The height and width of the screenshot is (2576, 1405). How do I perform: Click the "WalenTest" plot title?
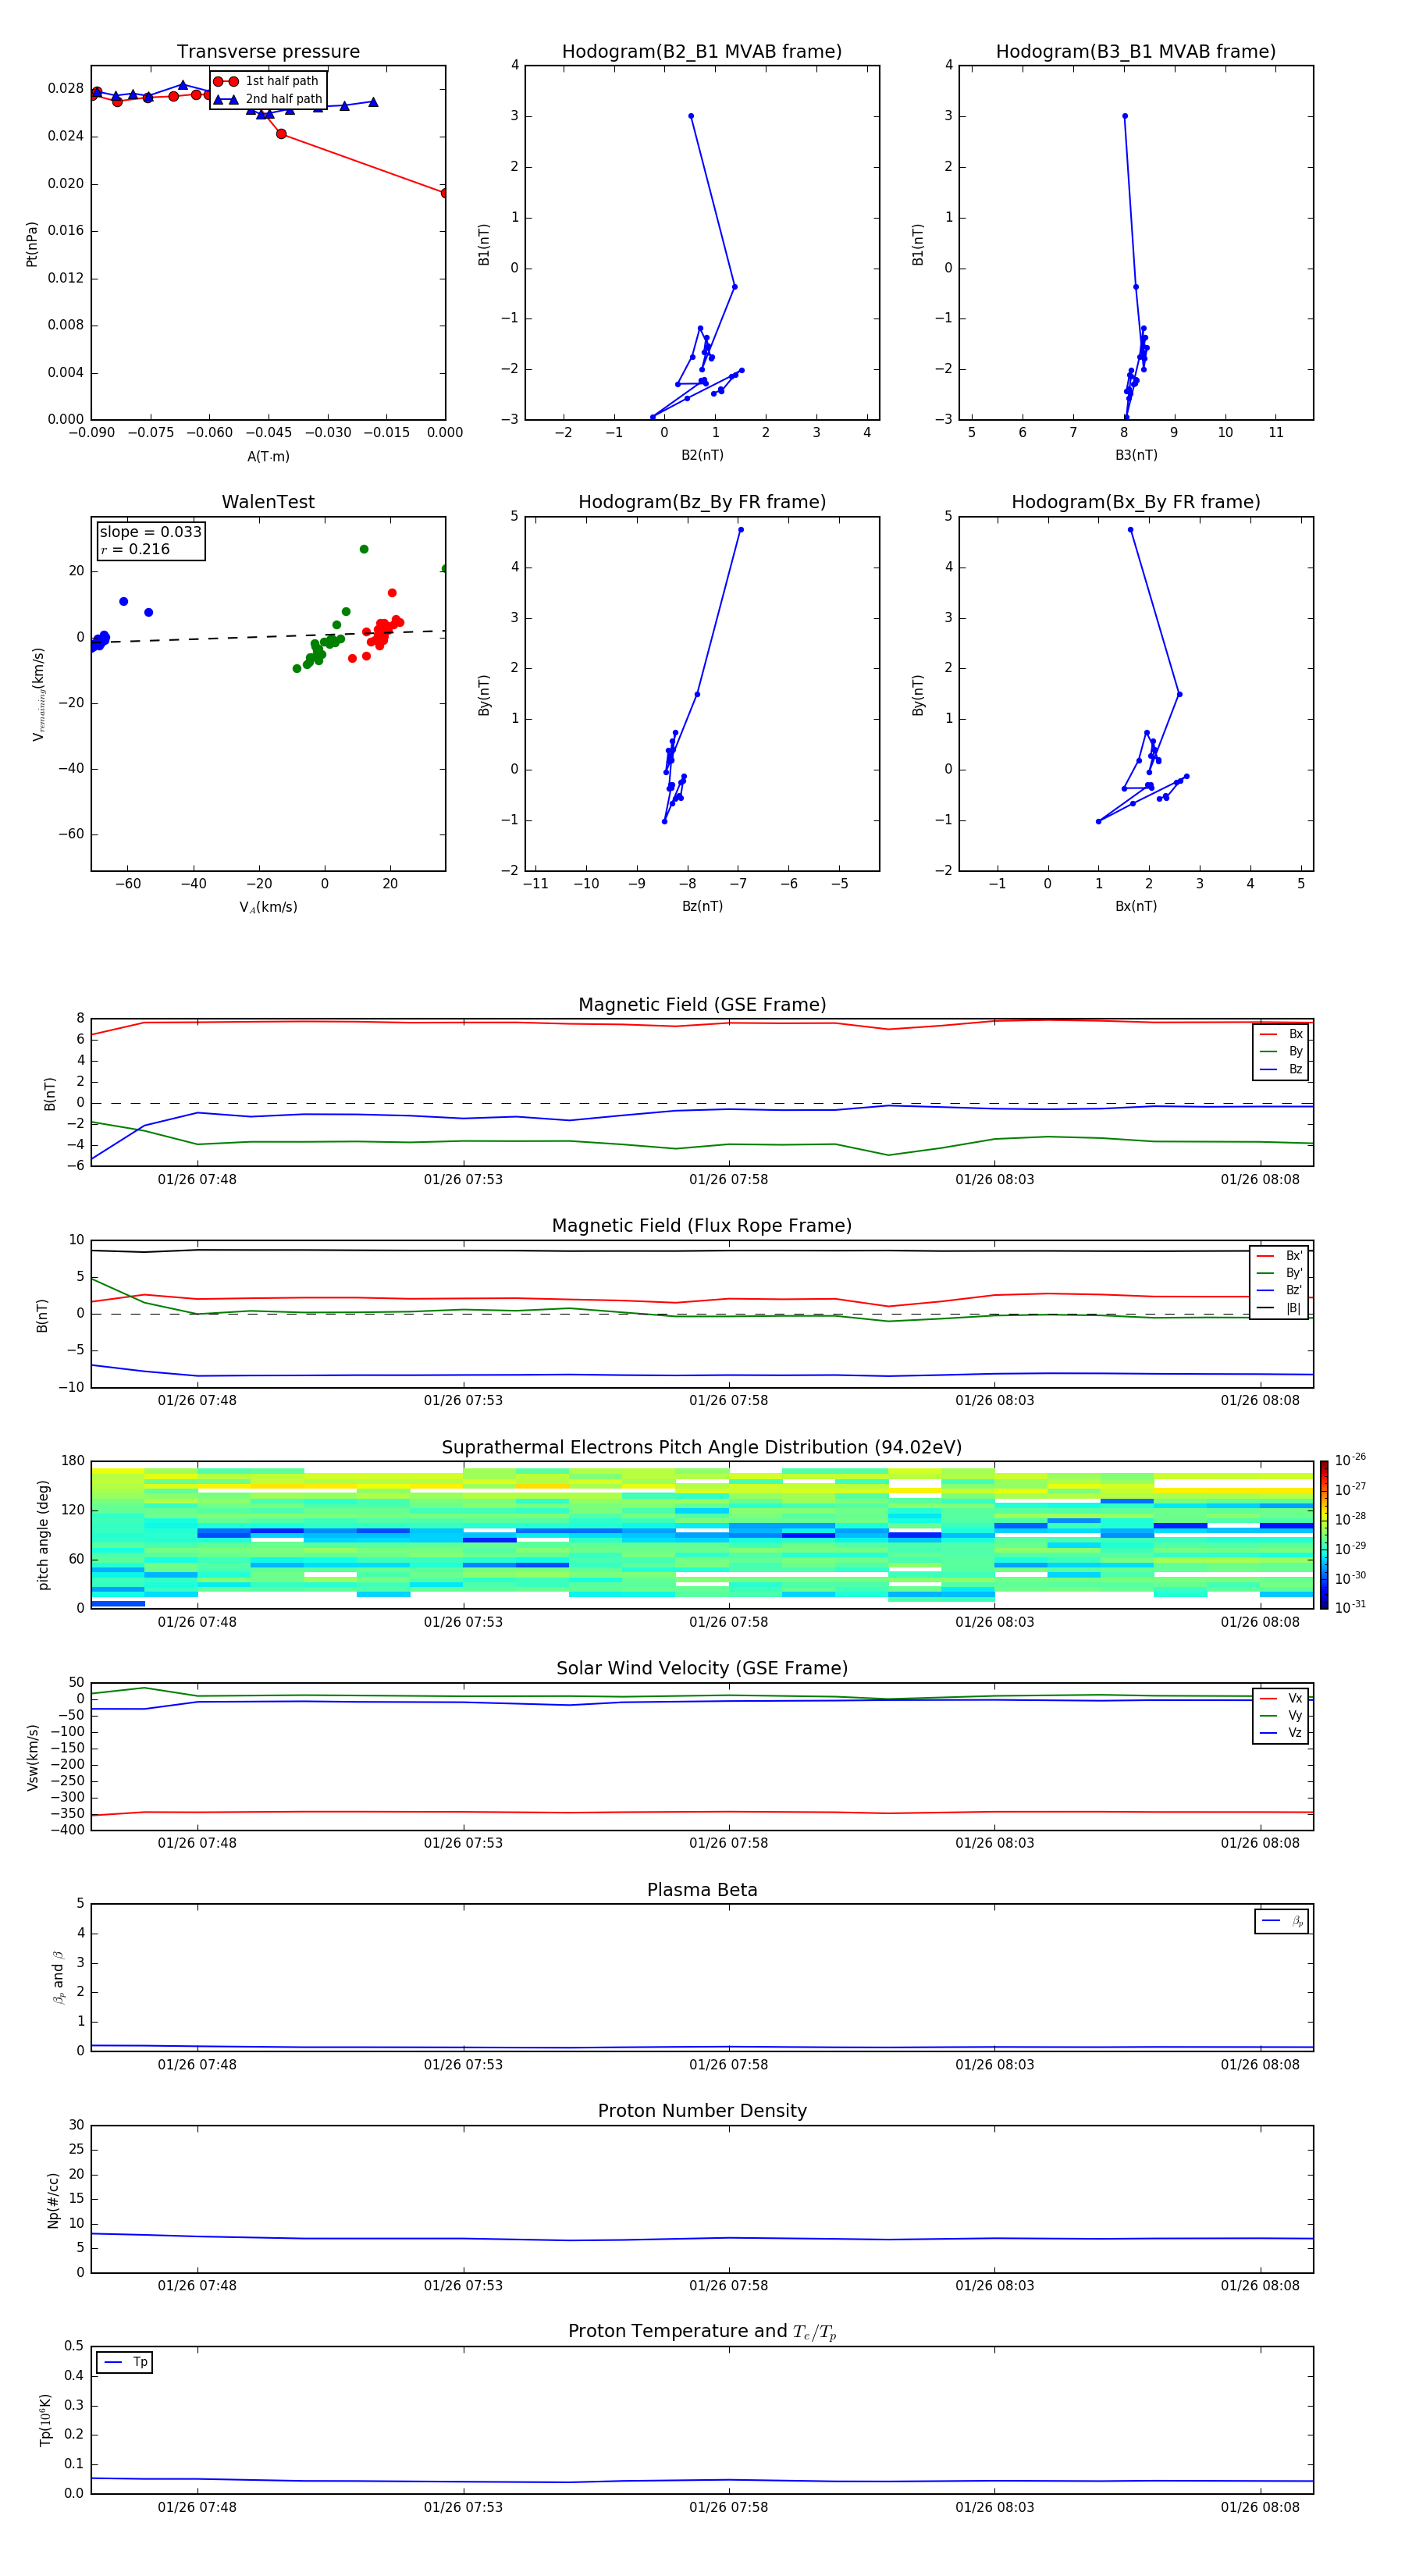[x=268, y=502]
